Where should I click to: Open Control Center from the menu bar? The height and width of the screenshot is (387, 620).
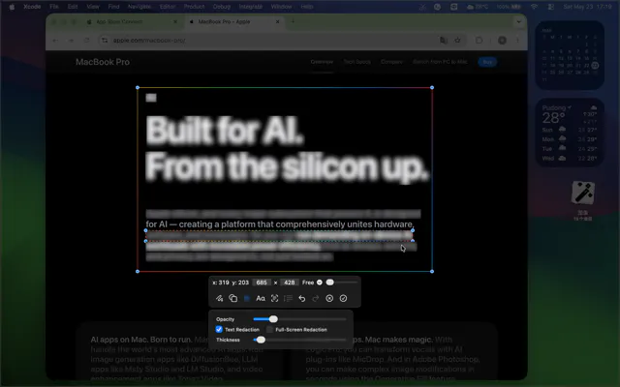(x=550, y=7)
